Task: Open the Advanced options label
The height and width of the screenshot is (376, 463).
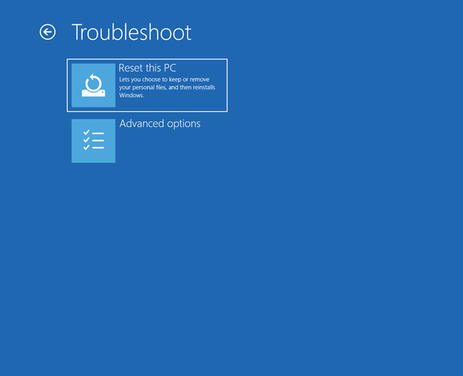Action: (160, 123)
